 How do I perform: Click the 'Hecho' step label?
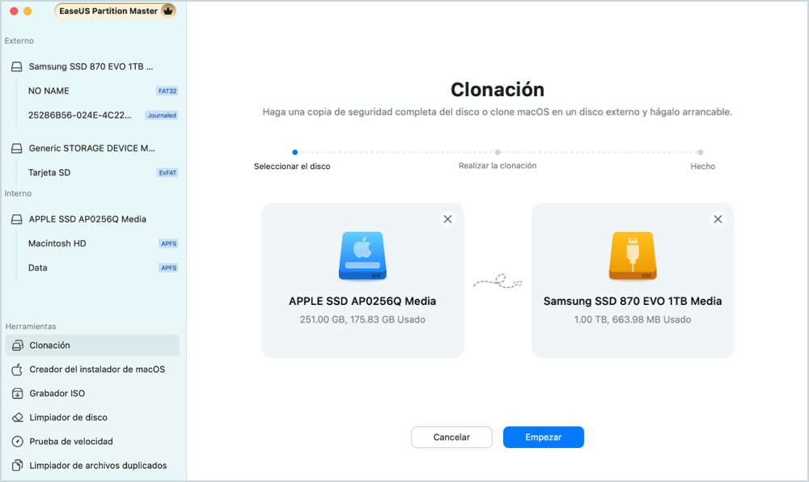(x=703, y=167)
